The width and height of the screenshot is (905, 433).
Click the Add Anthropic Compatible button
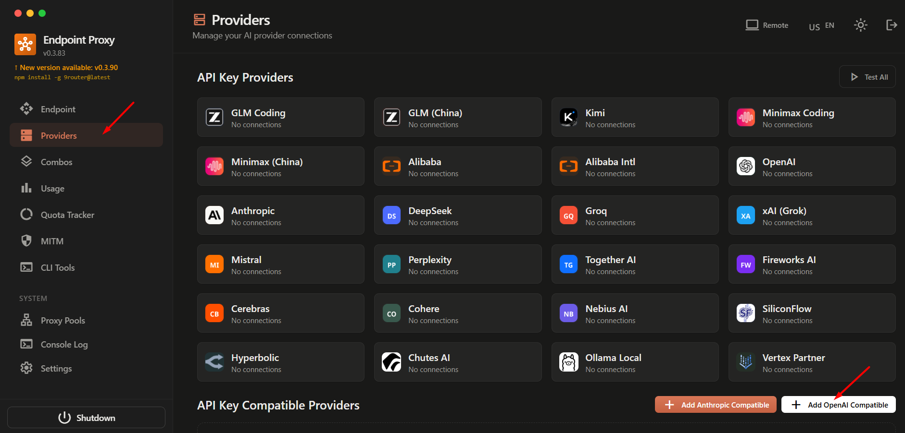[716, 405]
